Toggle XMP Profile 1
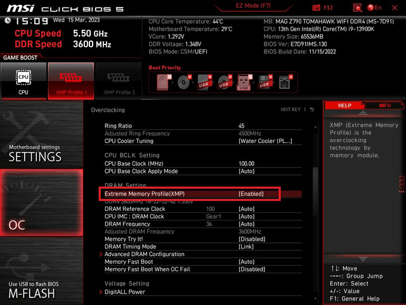 coord(71,81)
